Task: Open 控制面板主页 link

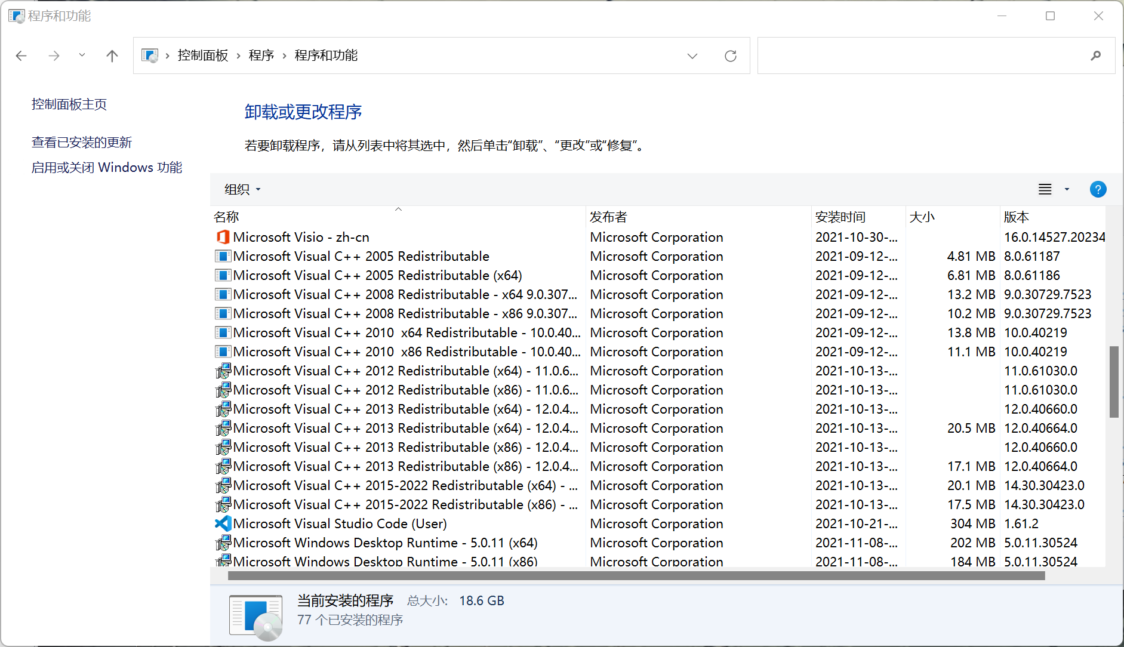Action: (69, 104)
